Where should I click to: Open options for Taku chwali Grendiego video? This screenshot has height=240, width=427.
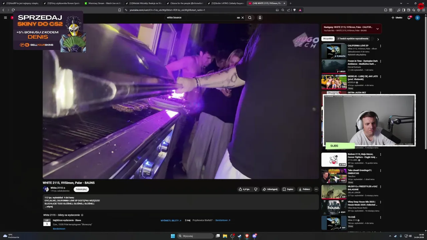click(x=380, y=171)
